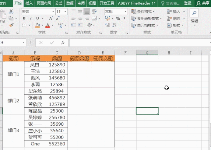Toggle bottom align button

87,11
